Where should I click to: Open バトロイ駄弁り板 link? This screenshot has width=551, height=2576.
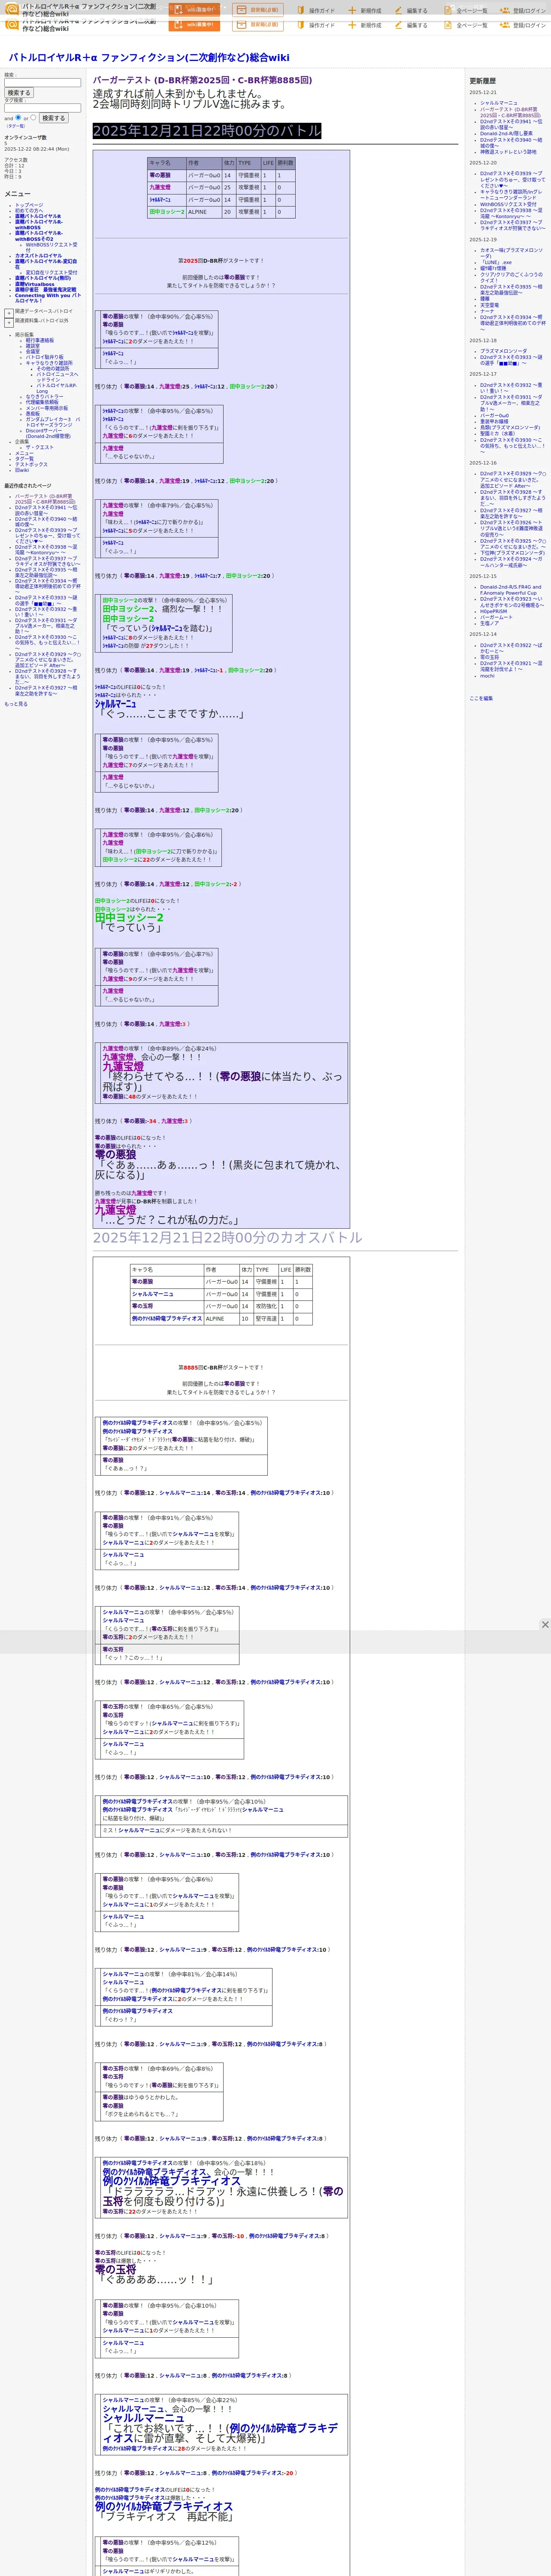click(x=44, y=357)
